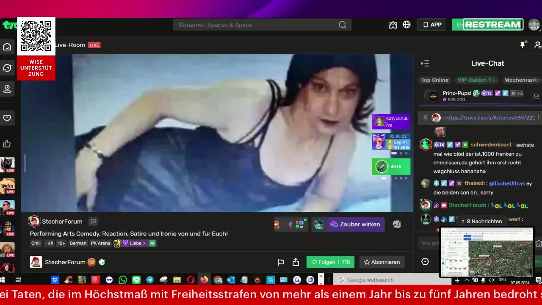Click the Gap #1 PK timer widget

click(391, 141)
